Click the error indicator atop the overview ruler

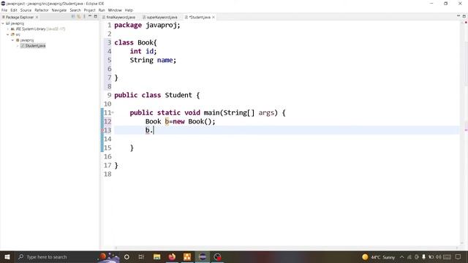point(466,23)
